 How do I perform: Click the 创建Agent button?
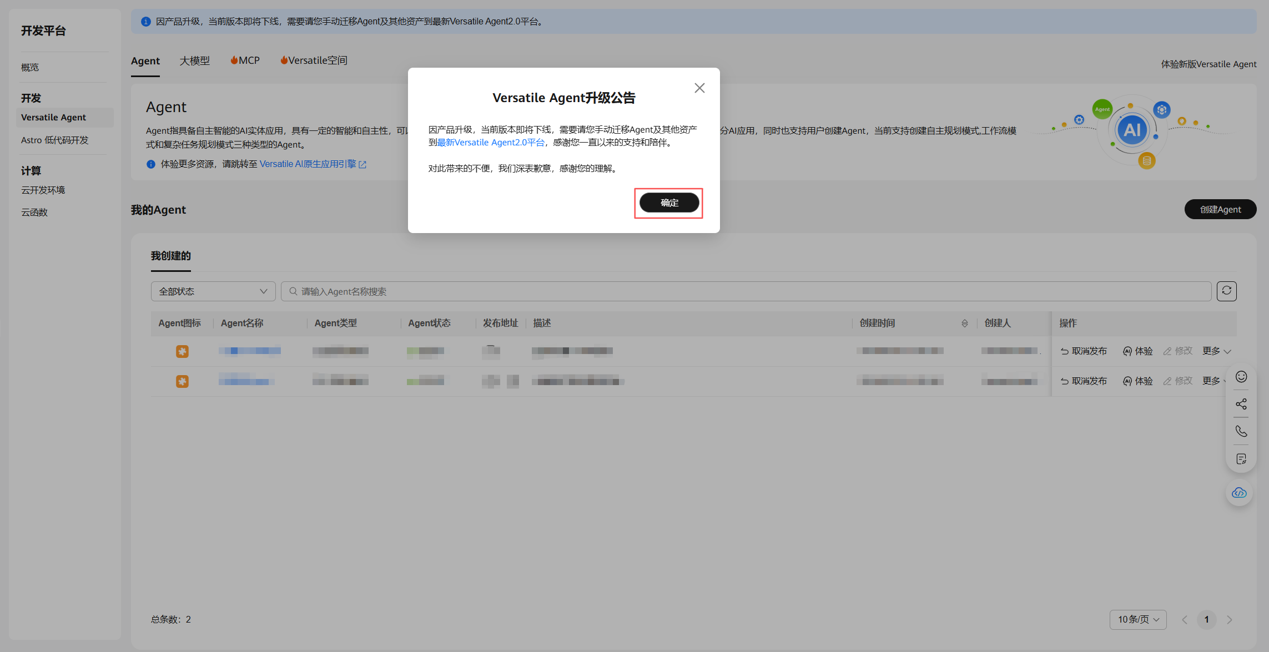(1220, 210)
